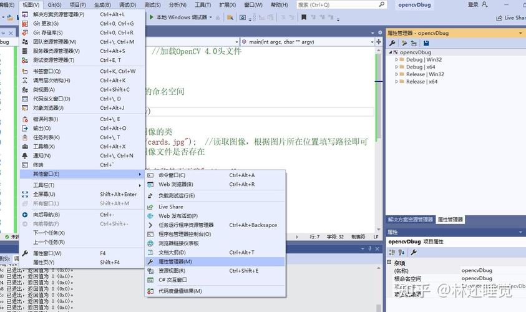The width and height of the screenshot is (526, 312).
Task: Click the search magnifier icon in the title bar
Action: pos(382,4)
